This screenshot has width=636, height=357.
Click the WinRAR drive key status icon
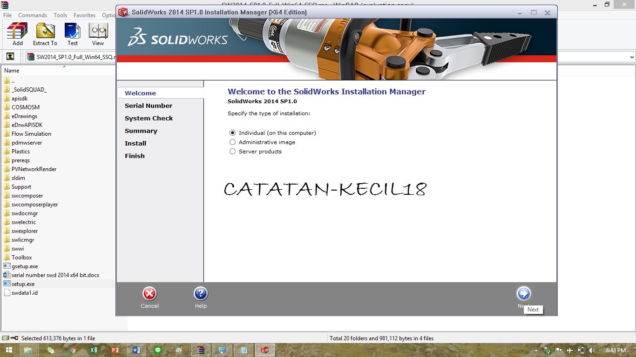pos(14,338)
